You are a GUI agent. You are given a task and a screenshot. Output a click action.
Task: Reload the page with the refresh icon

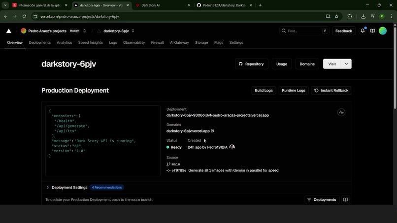coord(24,16)
